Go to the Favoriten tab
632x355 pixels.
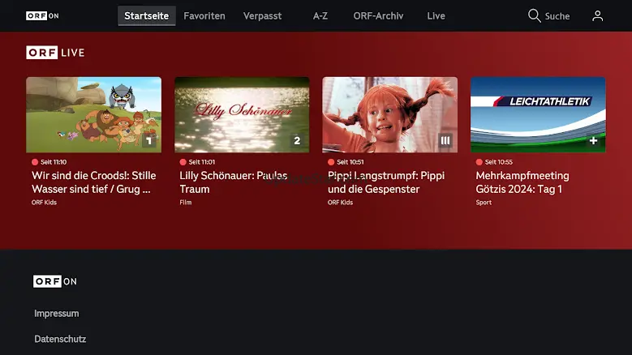click(x=204, y=15)
